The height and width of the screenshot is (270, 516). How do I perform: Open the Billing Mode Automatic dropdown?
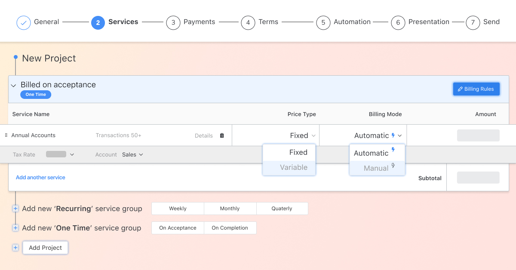tap(378, 135)
